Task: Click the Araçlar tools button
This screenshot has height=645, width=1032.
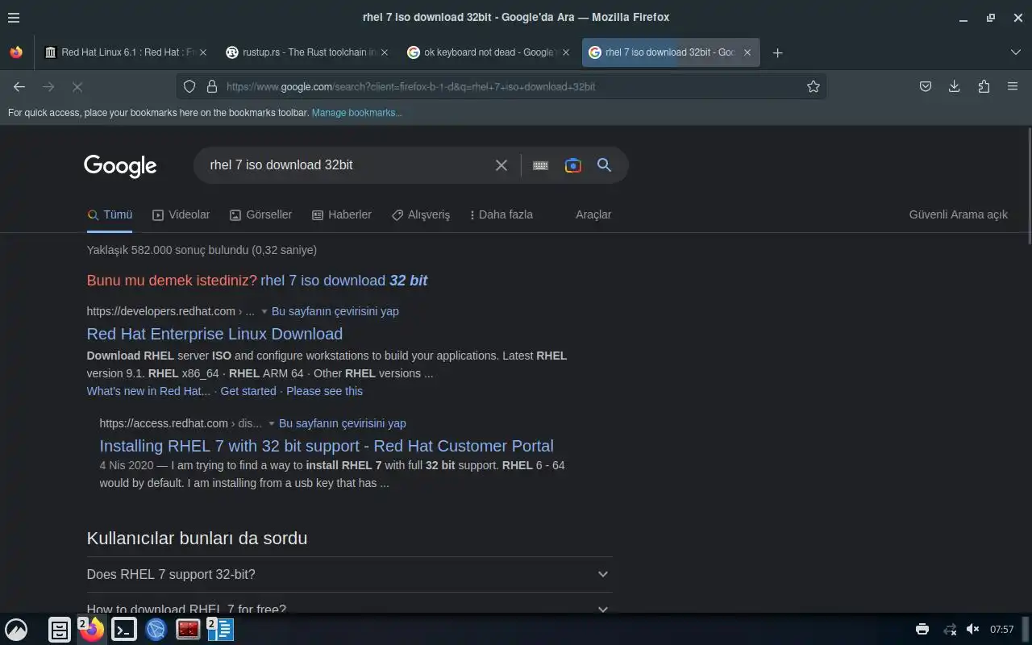Action: pos(593,214)
